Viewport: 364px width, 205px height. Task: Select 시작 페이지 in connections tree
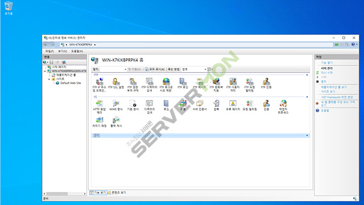[x=59, y=67]
